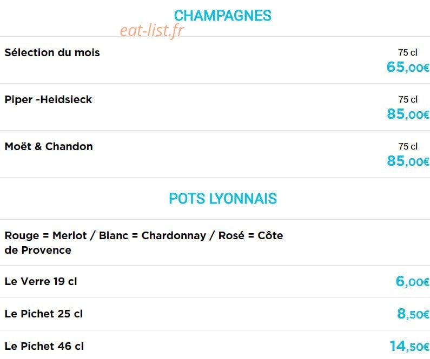
Task: Click the Moët & Chandon 85,00€ price
Action: coord(408,161)
